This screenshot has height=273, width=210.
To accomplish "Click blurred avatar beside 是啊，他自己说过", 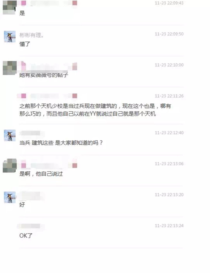I will tap(10, 165).
